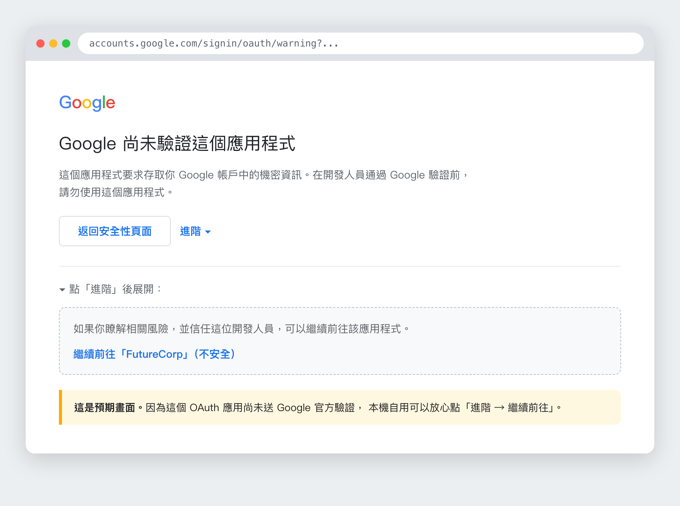
Task: Click the bold 這是預期畫面 text in yellow note
Action: 105,408
